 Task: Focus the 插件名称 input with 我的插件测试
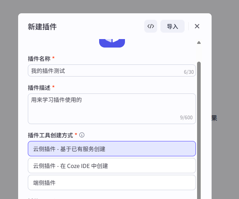[x=112, y=70]
